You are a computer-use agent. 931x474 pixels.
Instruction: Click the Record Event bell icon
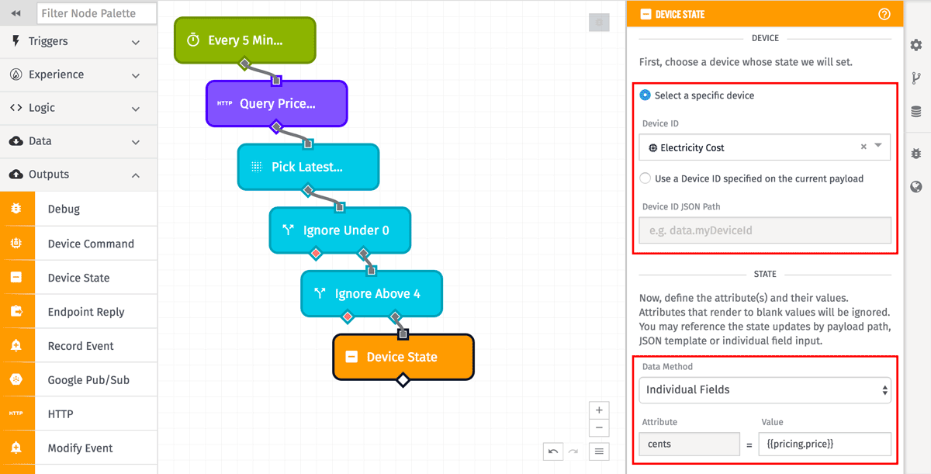[x=16, y=346]
